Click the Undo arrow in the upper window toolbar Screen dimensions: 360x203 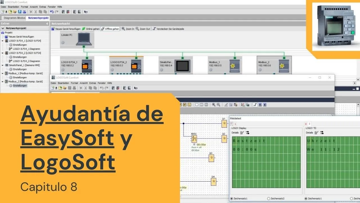tap(52, 12)
